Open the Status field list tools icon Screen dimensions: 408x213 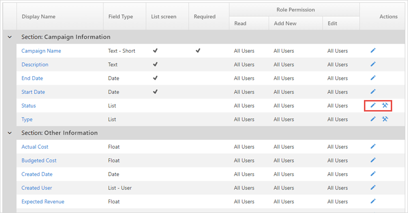pyautogui.click(x=385, y=105)
